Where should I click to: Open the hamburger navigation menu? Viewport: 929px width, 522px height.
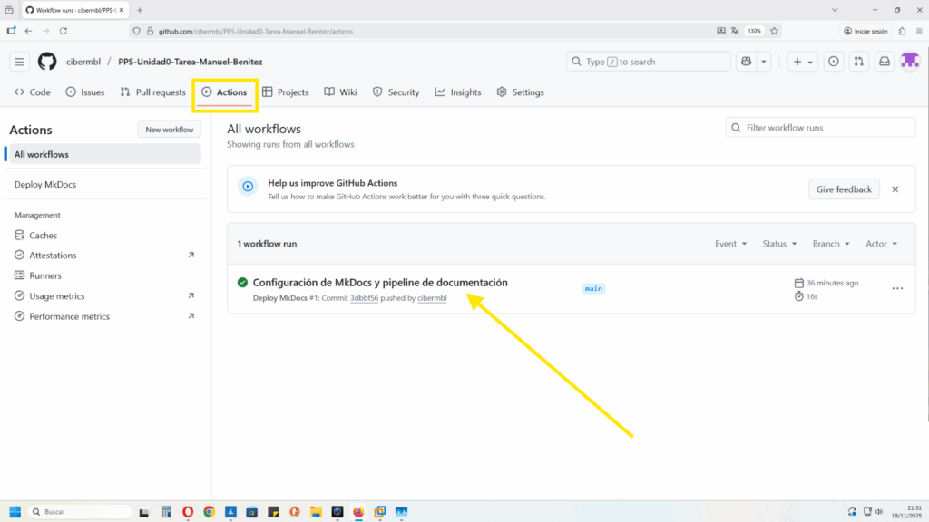[x=20, y=62]
